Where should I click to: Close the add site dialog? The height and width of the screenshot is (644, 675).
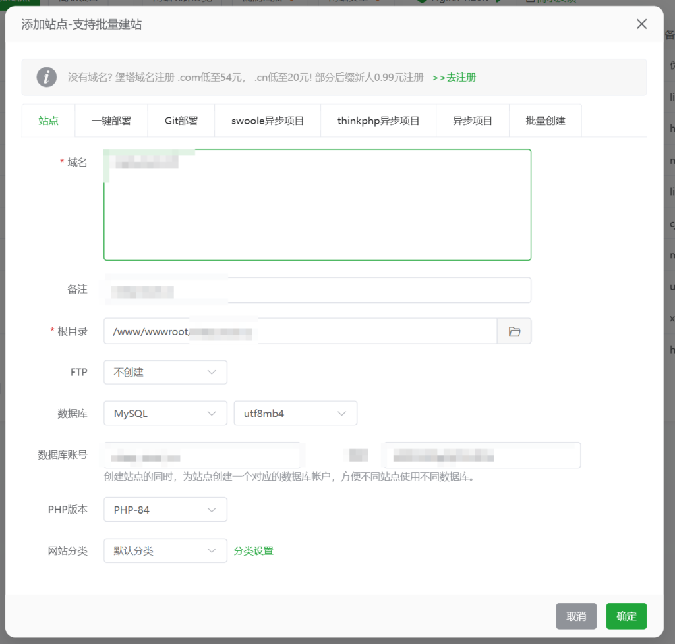click(641, 24)
